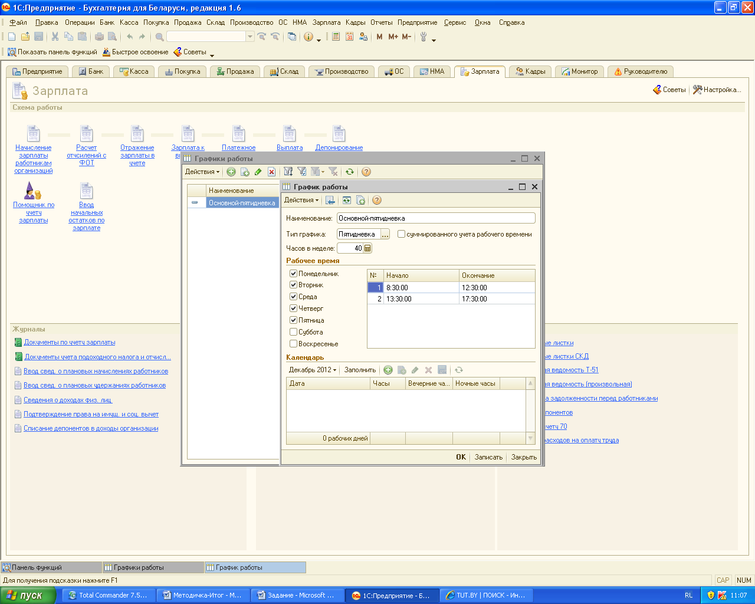Click the Записать button
The height and width of the screenshot is (604, 755).
tap(488, 457)
